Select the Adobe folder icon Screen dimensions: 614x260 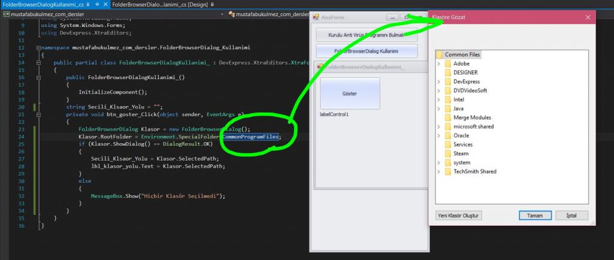pyautogui.click(x=448, y=64)
